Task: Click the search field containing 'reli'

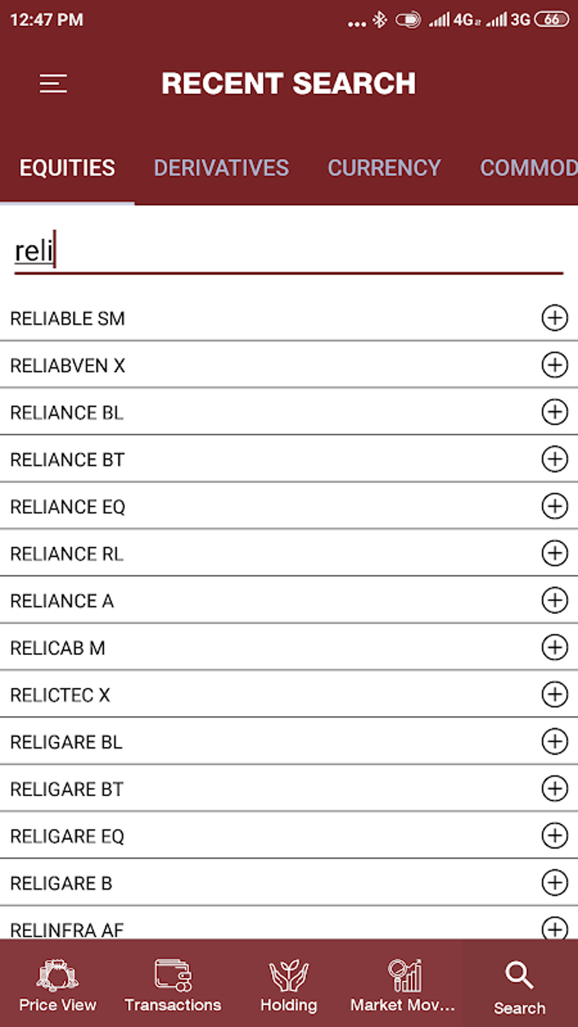Action: [x=288, y=252]
